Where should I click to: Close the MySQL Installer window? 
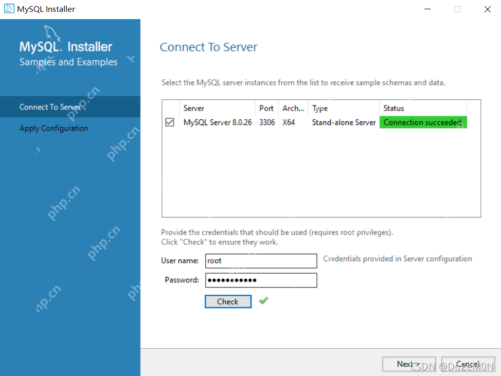pos(487,9)
